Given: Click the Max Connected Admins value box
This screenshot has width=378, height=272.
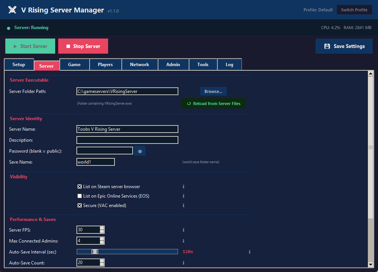Looking at the screenshot, I should click(x=88, y=240).
